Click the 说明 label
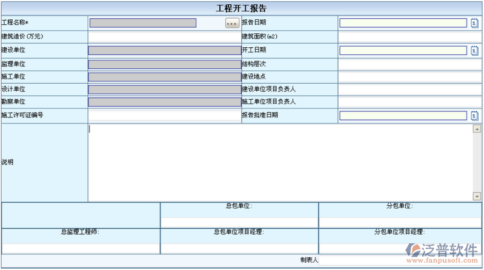 pos(7,162)
